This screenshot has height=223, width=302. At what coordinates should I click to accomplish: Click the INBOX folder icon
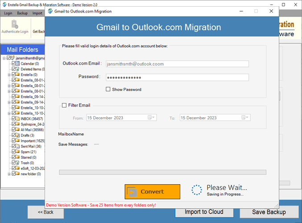18,119
